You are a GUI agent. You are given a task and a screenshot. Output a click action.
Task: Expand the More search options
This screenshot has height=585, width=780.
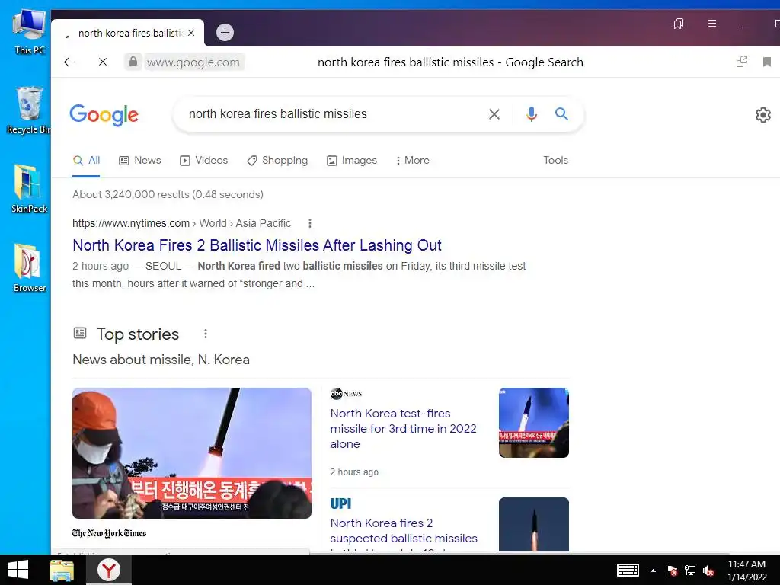[412, 161]
